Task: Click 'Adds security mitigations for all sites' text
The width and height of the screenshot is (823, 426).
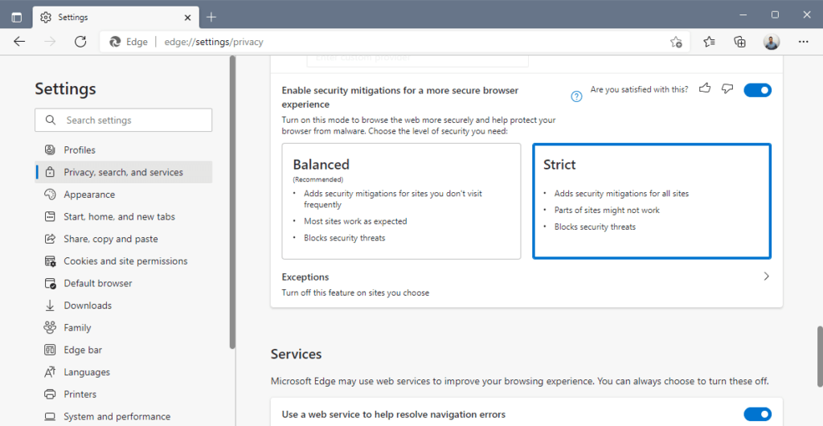Action: click(621, 193)
